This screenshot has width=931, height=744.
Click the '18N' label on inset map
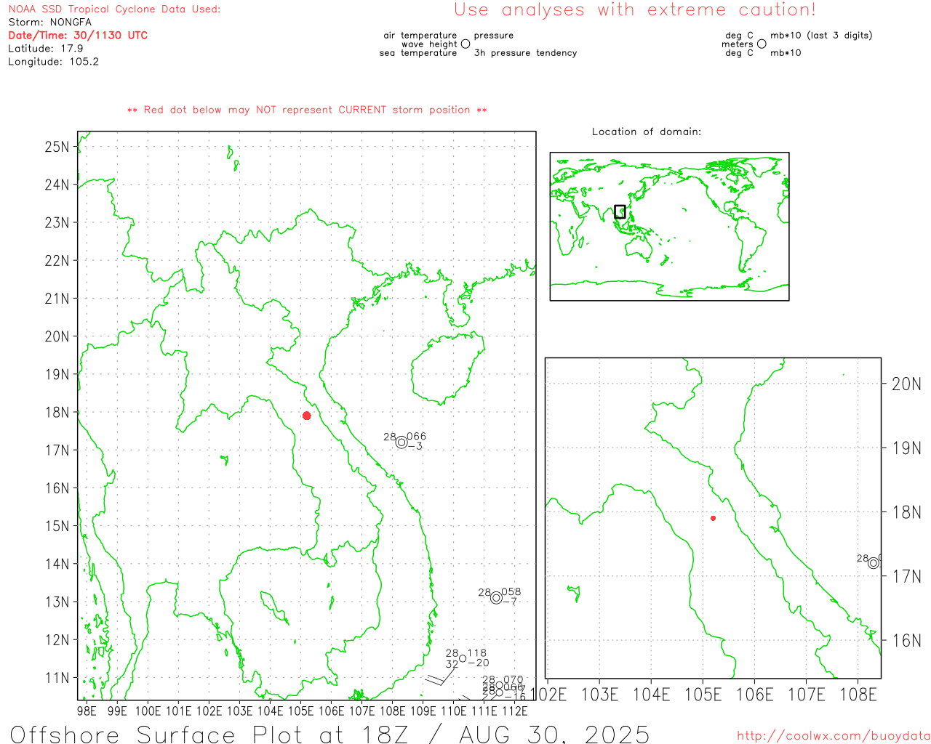click(906, 512)
